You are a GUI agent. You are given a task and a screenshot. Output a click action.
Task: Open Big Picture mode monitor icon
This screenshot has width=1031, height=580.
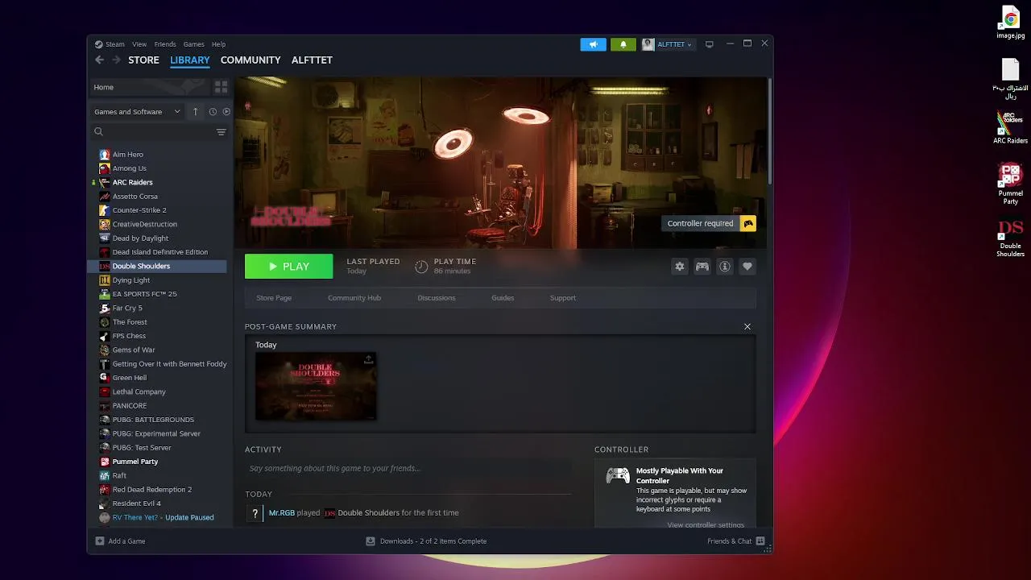coord(710,44)
